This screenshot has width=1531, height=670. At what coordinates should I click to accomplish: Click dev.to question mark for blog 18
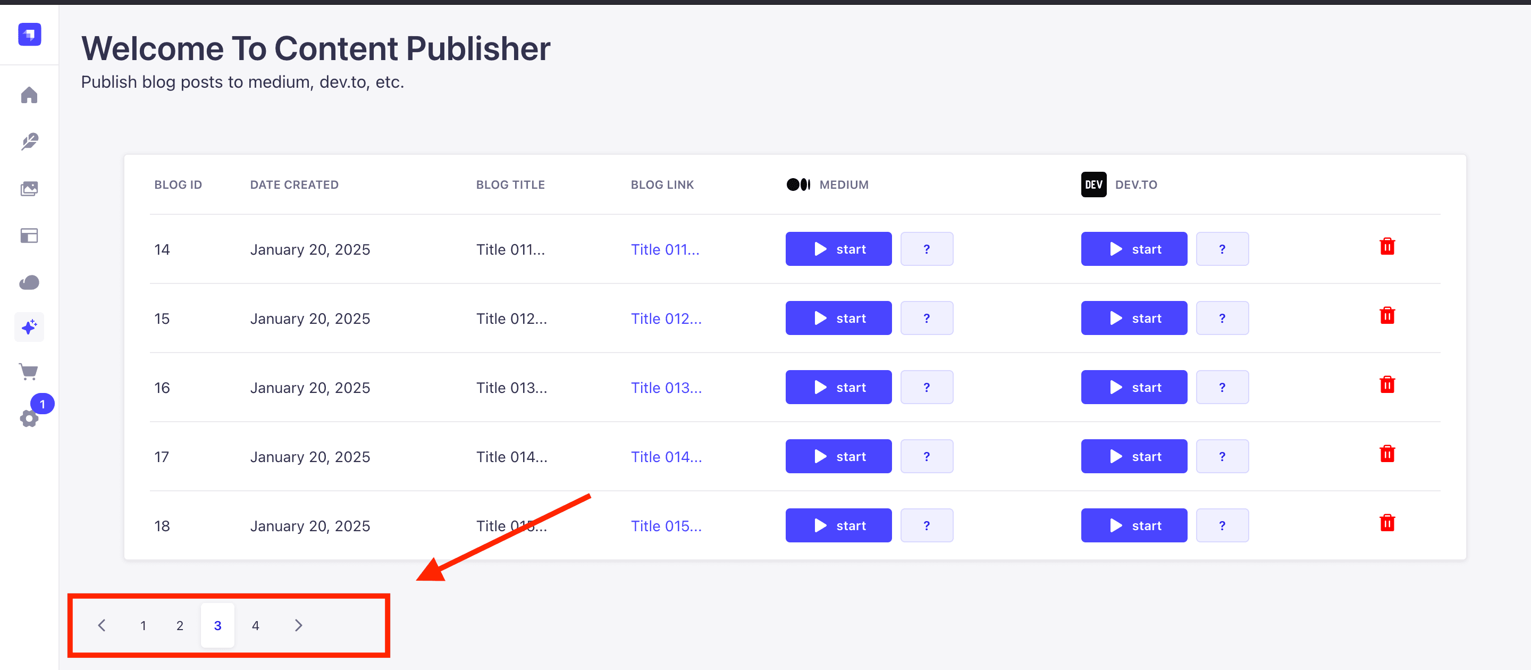coord(1222,525)
